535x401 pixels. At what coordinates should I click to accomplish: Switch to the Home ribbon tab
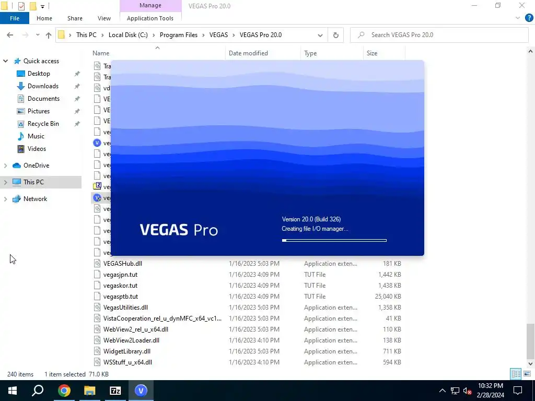click(x=44, y=18)
